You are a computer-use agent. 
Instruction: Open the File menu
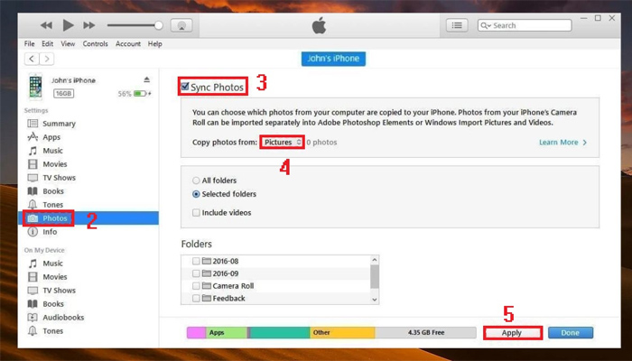click(x=30, y=43)
